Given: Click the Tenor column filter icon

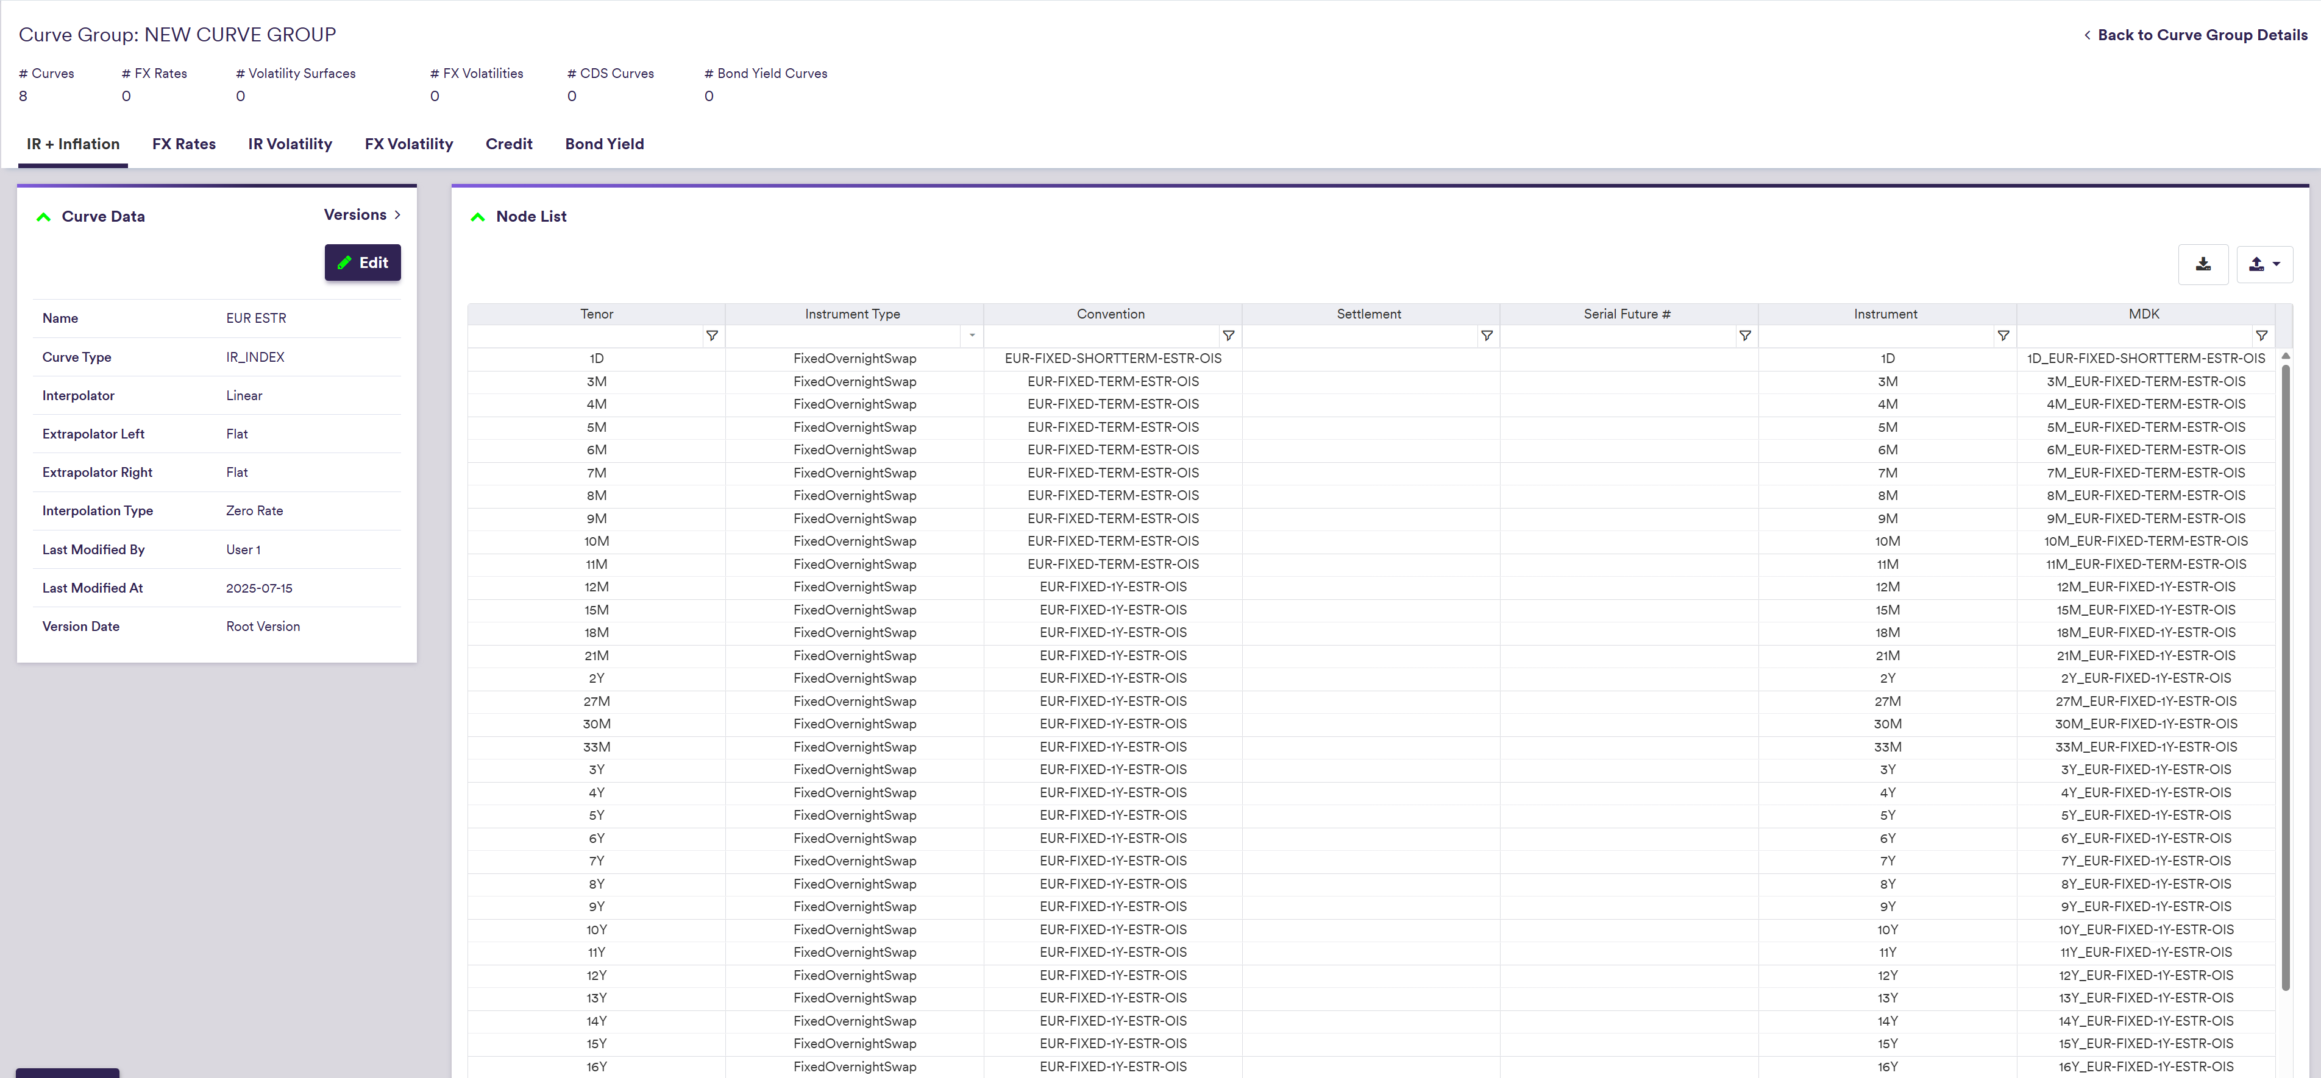Looking at the screenshot, I should click(712, 336).
